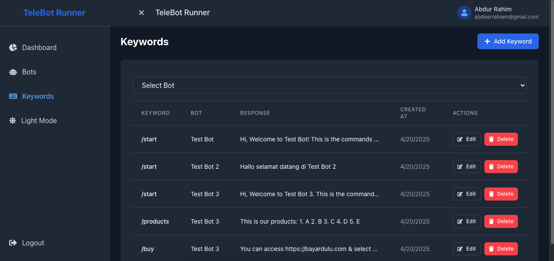Click the Dashboard pie chart icon
Image resolution: width=554 pixels, height=261 pixels.
13,47
